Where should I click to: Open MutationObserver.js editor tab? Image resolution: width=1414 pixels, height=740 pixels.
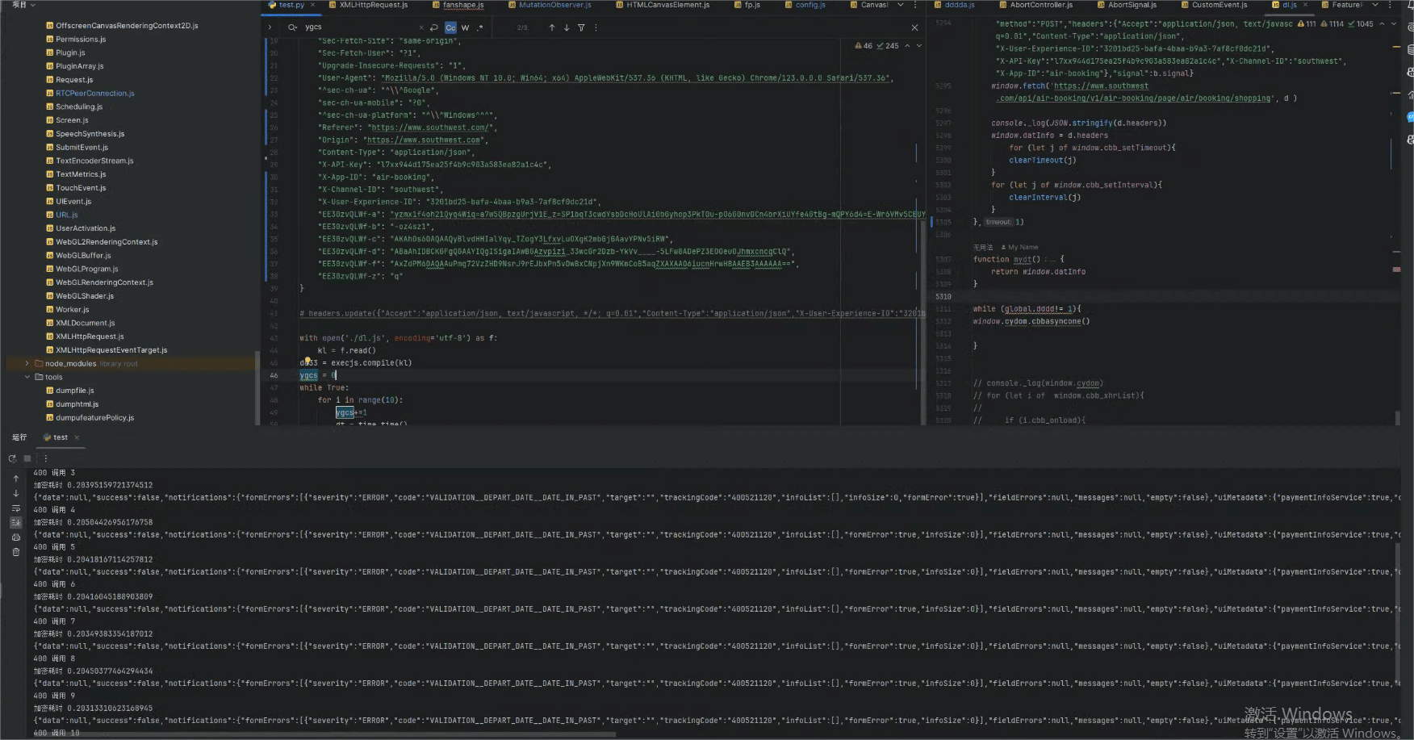550,5
